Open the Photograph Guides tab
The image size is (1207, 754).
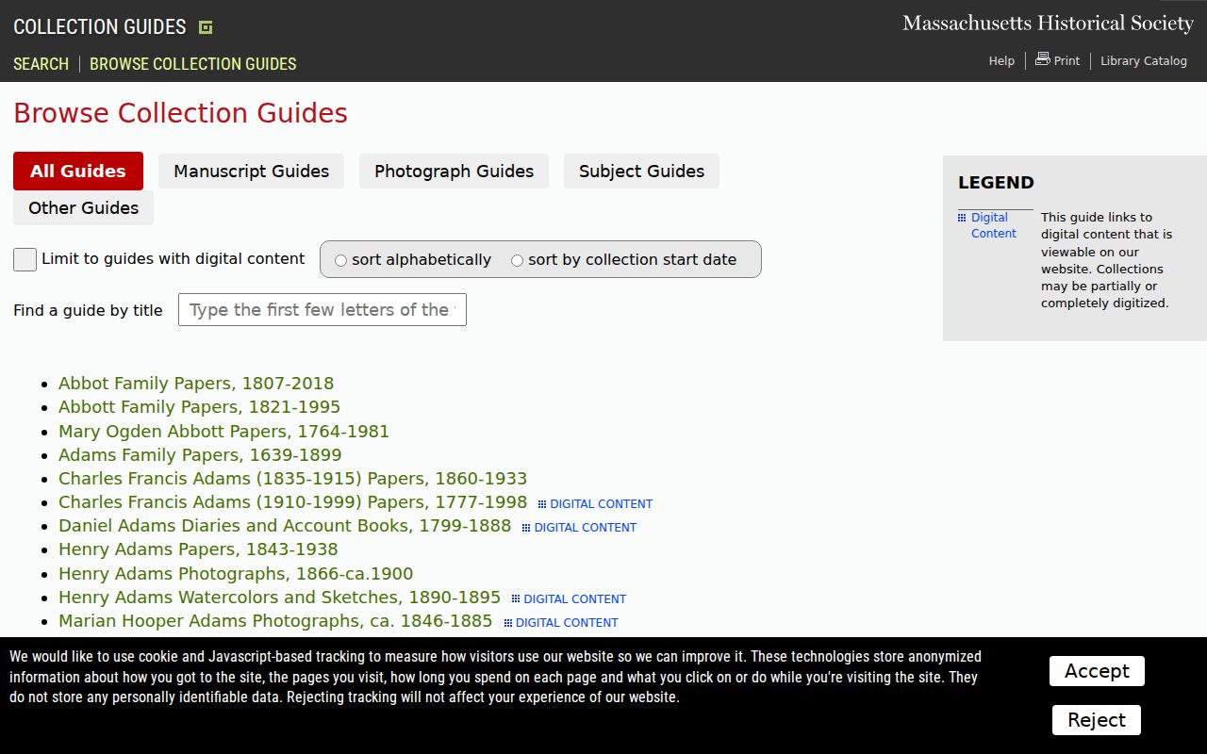coord(454,171)
